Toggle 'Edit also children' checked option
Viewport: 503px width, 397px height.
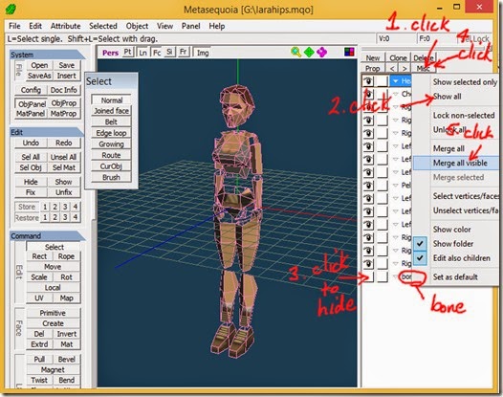(454, 258)
